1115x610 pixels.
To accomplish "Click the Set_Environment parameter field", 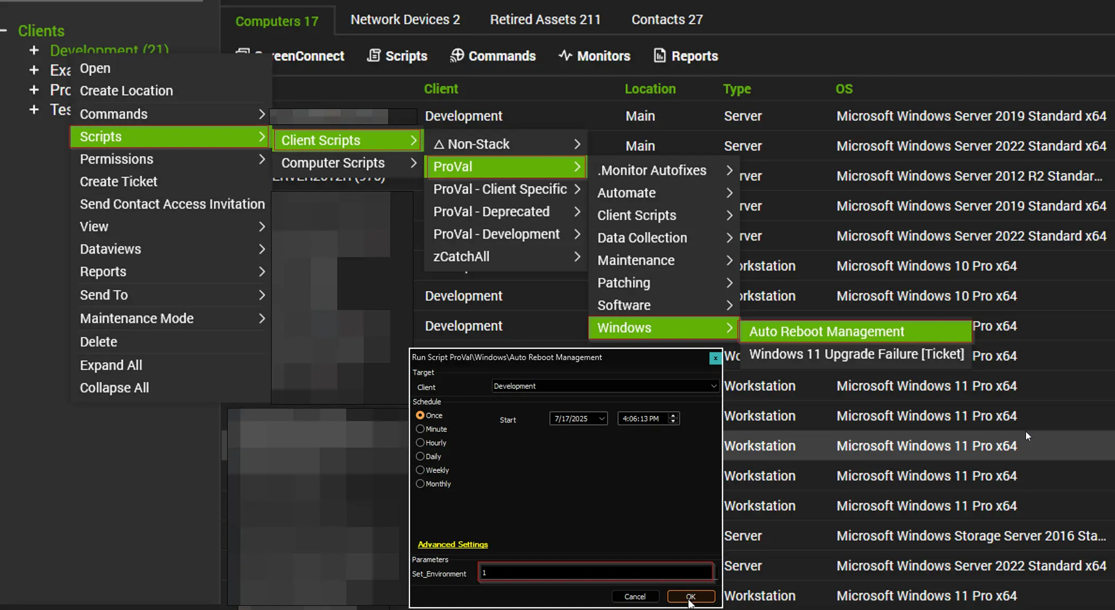I will (x=596, y=572).
